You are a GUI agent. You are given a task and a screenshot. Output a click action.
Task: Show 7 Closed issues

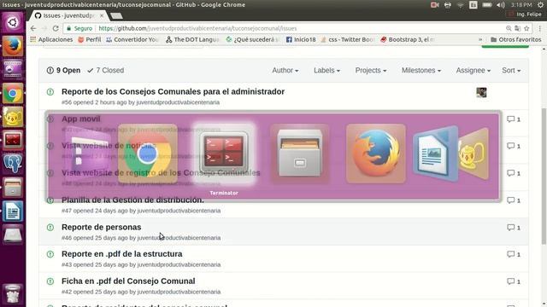tap(106, 70)
